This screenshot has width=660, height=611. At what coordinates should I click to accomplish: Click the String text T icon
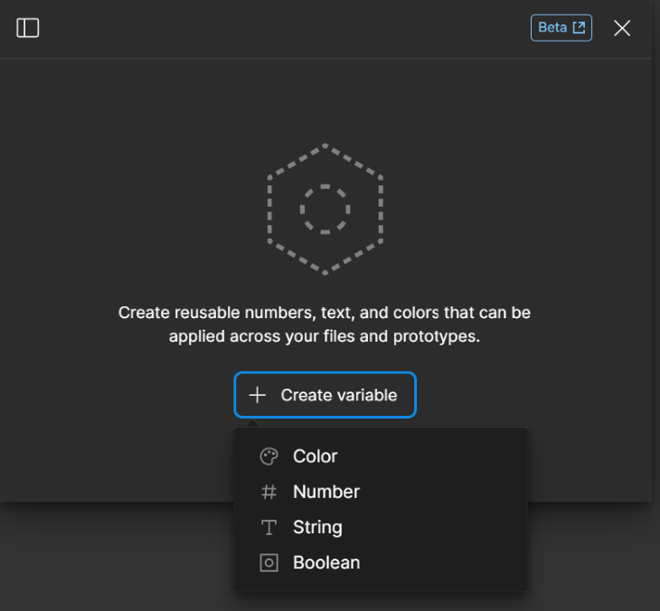coord(269,527)
